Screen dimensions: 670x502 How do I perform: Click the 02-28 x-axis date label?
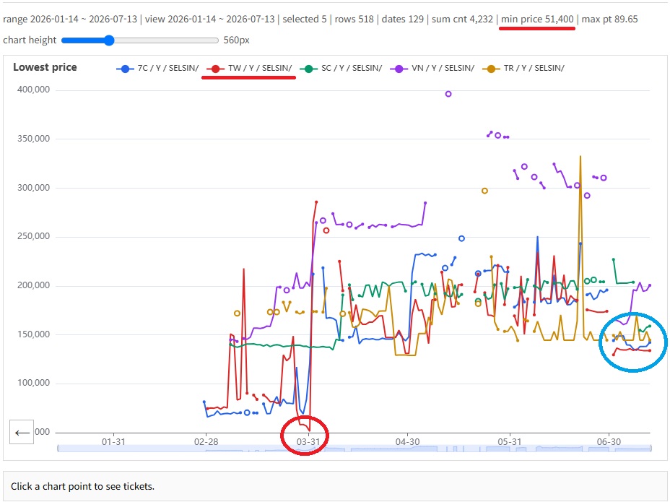[x=206, y=442]
